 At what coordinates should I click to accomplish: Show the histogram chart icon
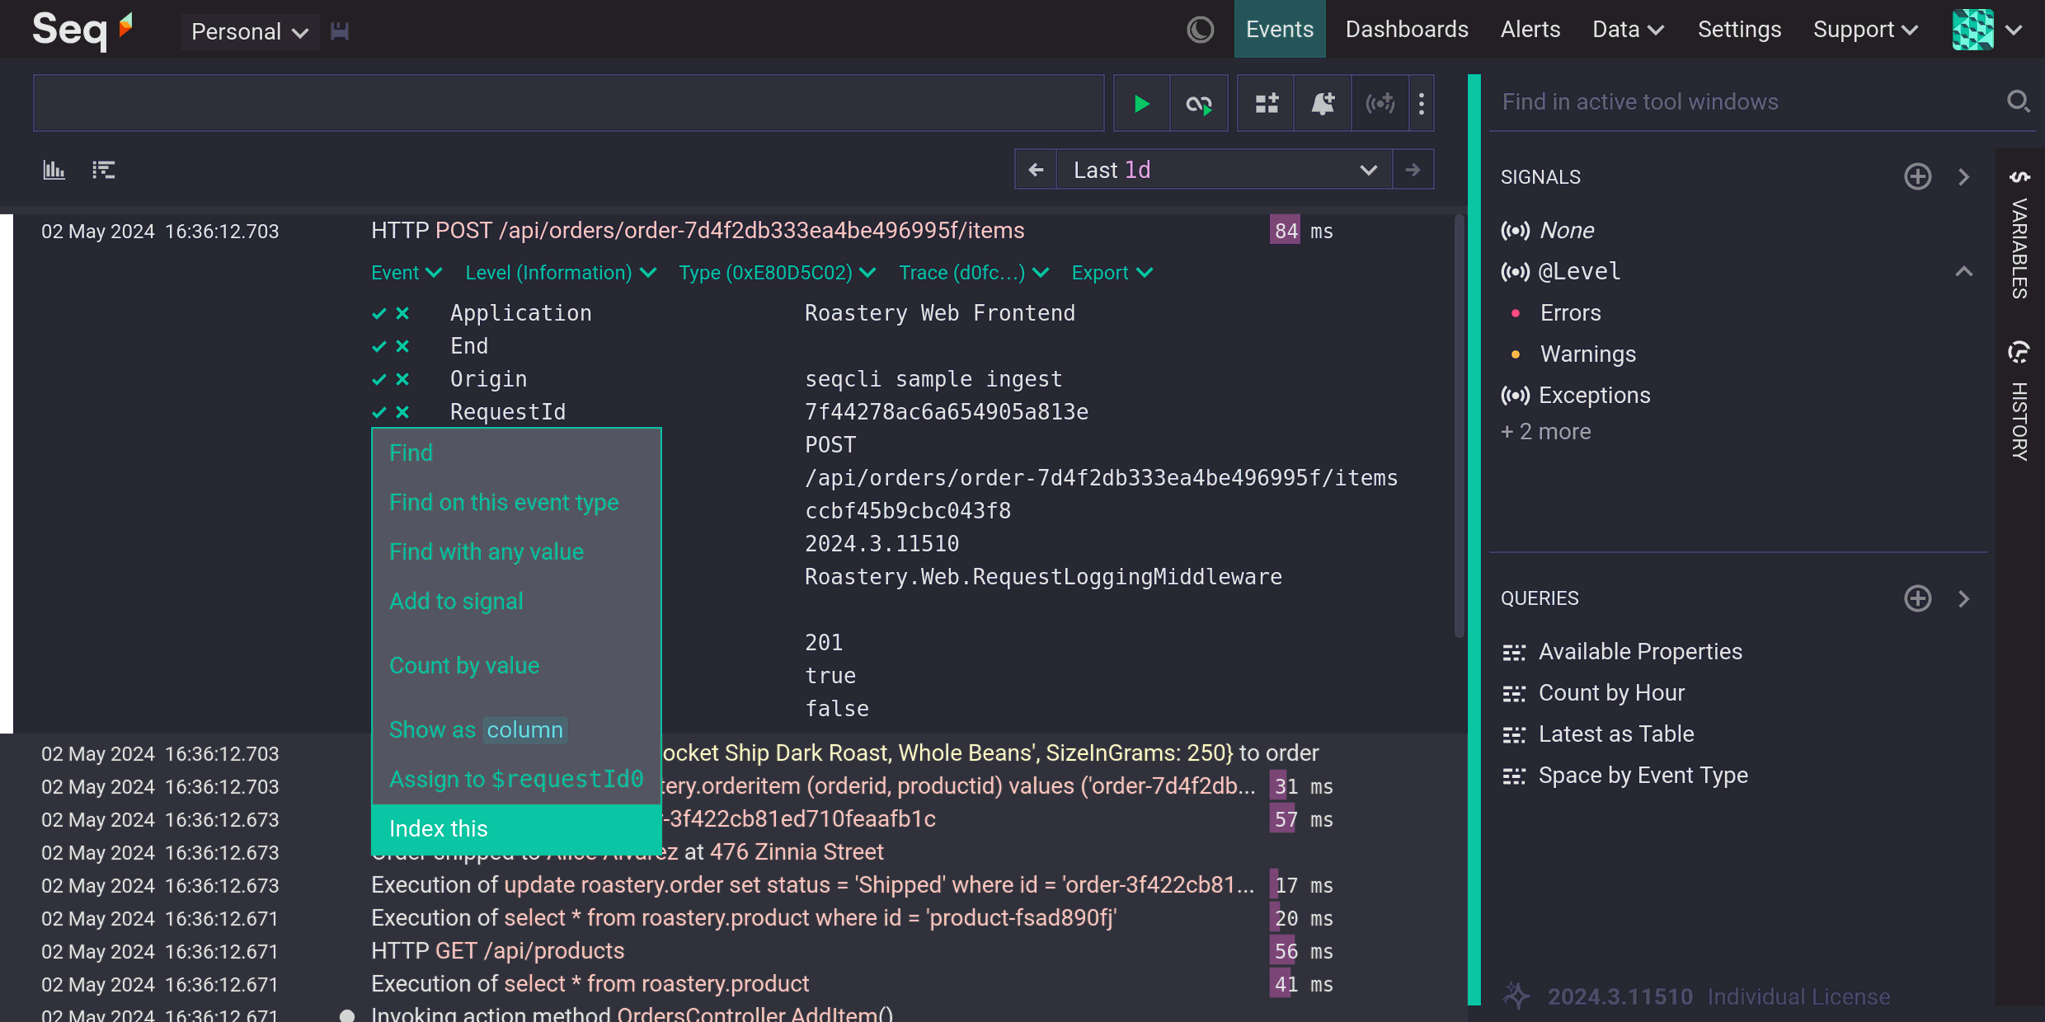point(54,170)
